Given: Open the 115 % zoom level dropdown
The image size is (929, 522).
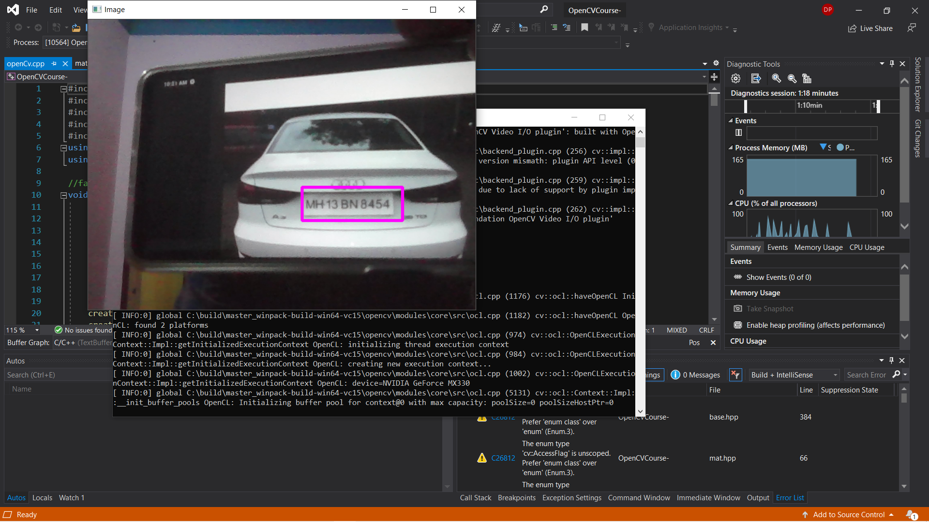Looking at the screenshot, I should [37, 330].
